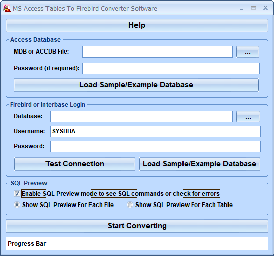Browse for the Access MDB file
Viewport: 274px width, 256px height.
coord(248,52)
